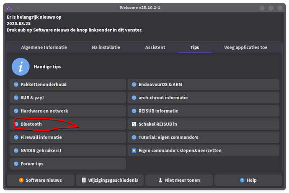This screenshot has height=193, width=289.
Task: Switch to the Algemene Informatie tab
Action: click(44, 47)
